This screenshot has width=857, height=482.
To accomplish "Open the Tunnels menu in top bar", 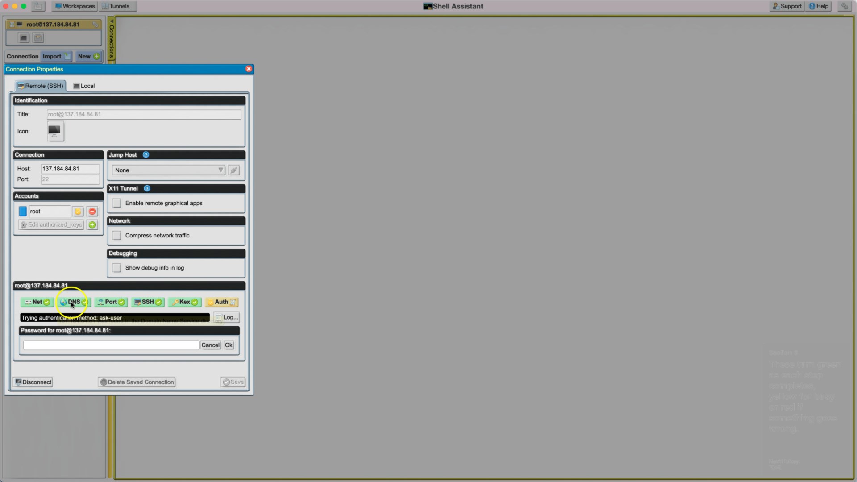I will pyautogui.click(x=116, y=6).
